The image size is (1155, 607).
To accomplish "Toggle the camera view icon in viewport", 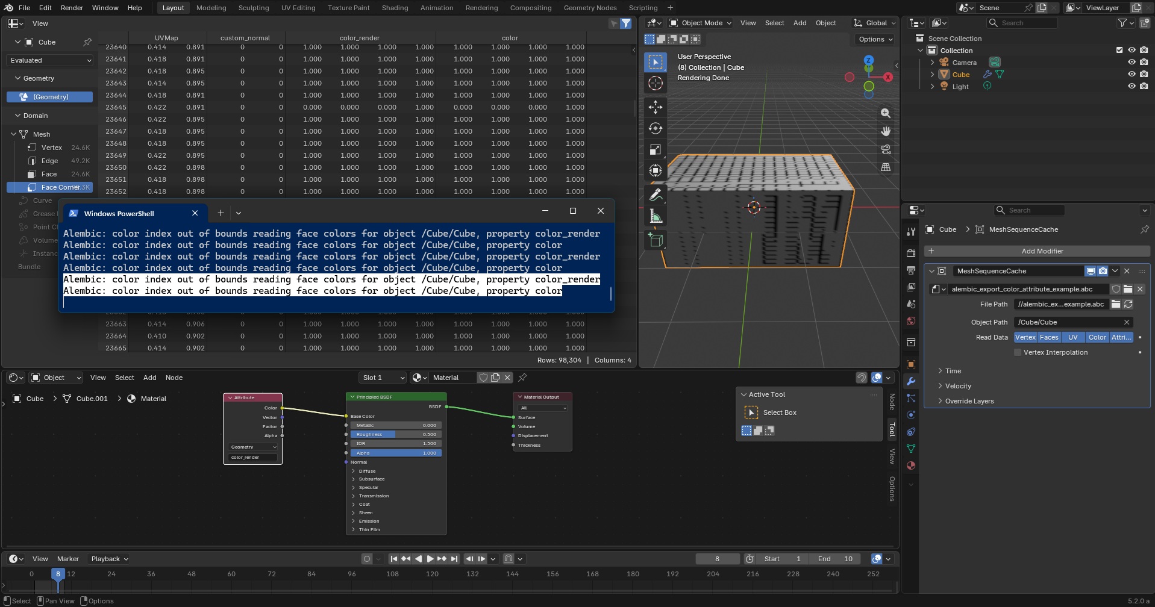I will click(x=885, y=149).
